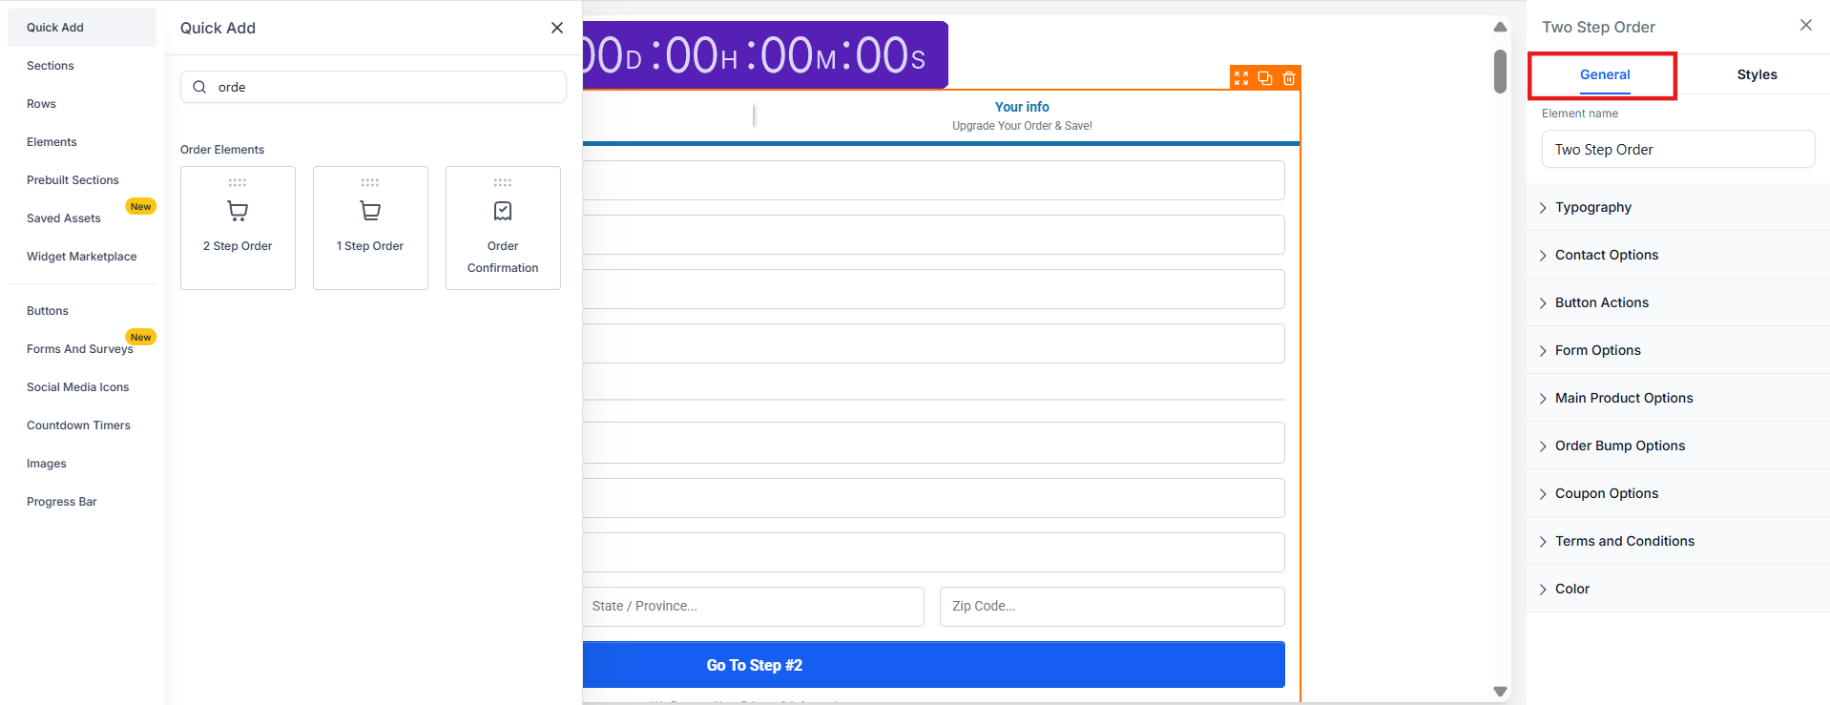Viewport: 1830px width, 705px height.
Task: Open Form Options section
Action: 1678,350
